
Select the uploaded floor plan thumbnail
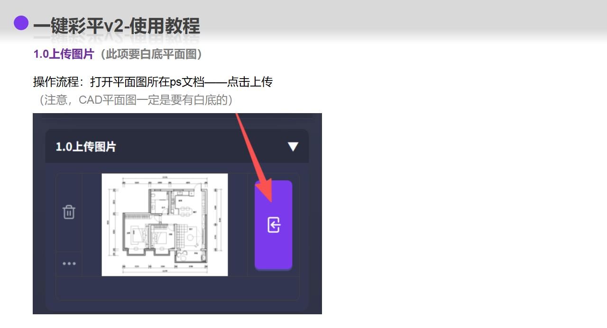165,225
